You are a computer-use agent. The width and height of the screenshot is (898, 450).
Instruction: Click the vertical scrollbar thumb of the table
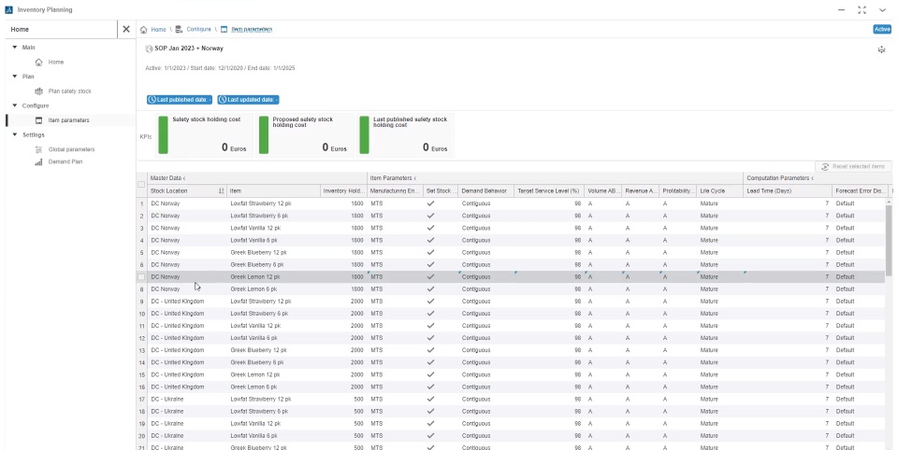(889, 241)
